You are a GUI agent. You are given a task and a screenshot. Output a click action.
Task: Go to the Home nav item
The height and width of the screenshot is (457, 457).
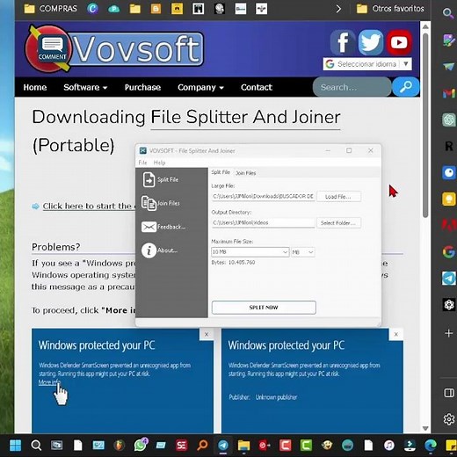point(35,87)
